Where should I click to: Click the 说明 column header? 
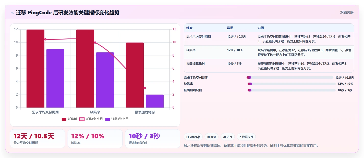pos(261,28)
